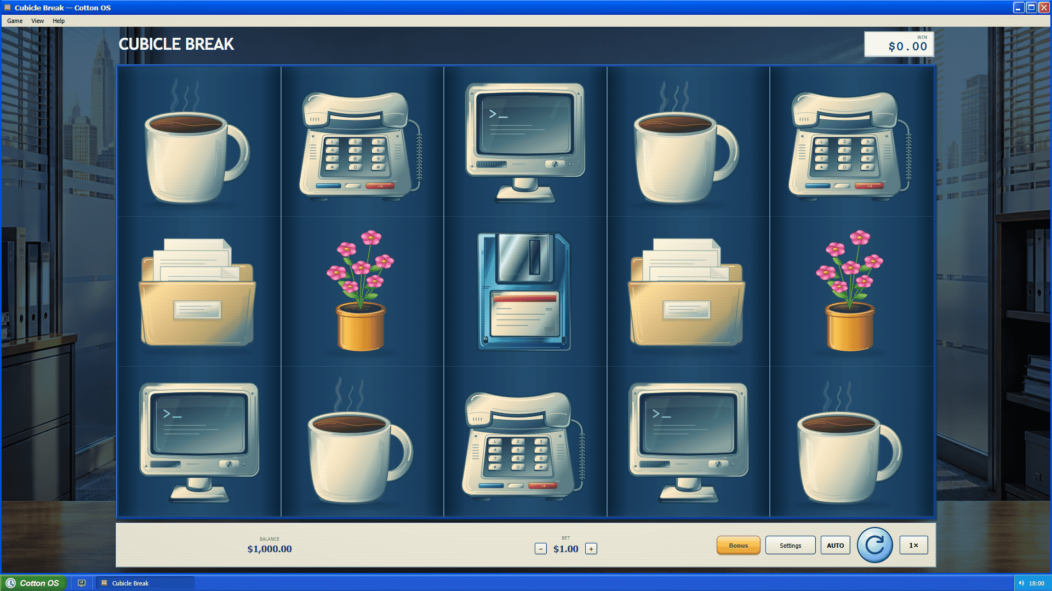Screen dimensions: 1052x591
Task: Increase the bet with the plus button
Action: pyautogui.click(x=591, y=549)
